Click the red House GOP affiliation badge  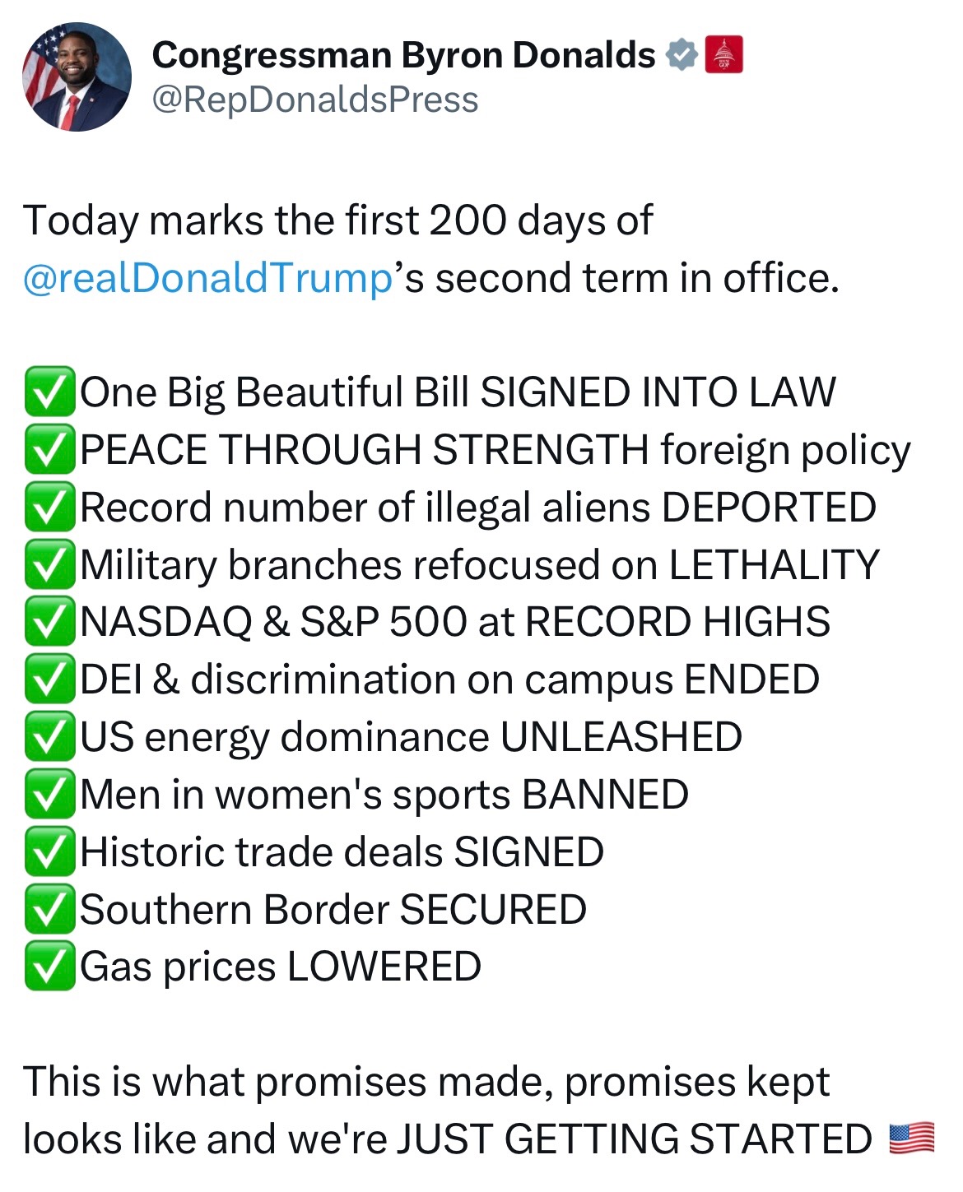724,55
